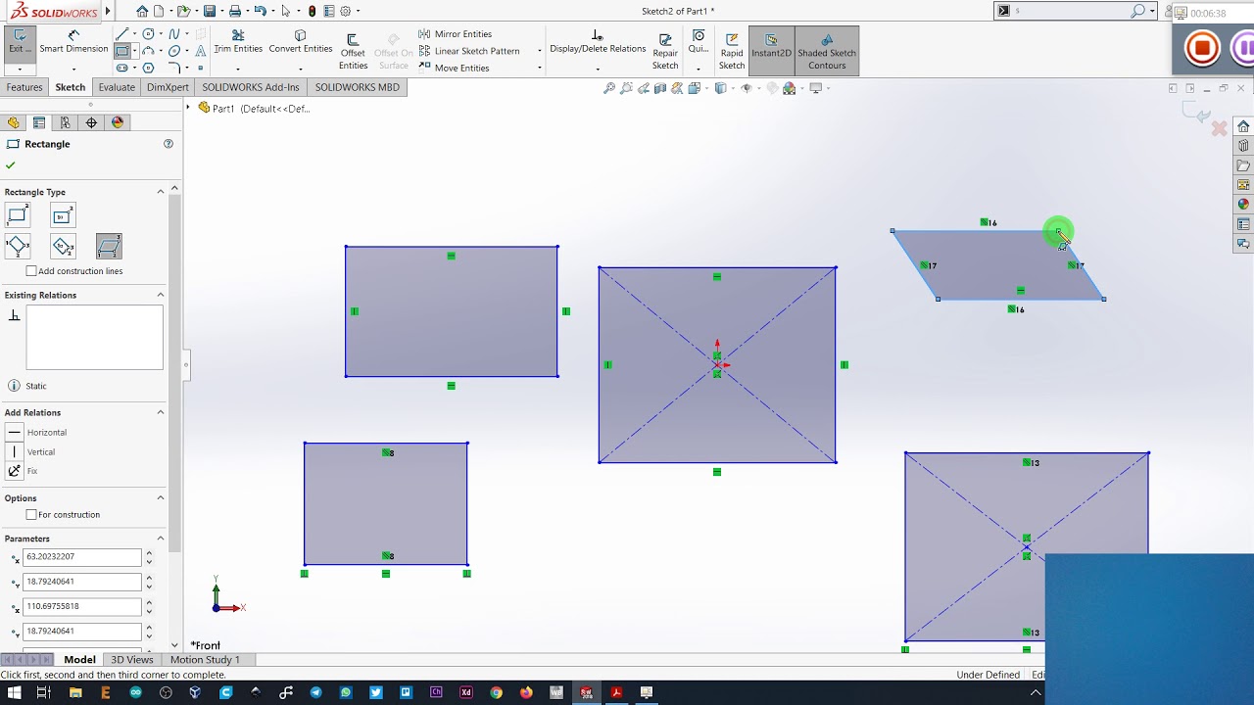Open Trim Entities dropdown arrow
The image size is (1254, 705).
click(238, 69)
